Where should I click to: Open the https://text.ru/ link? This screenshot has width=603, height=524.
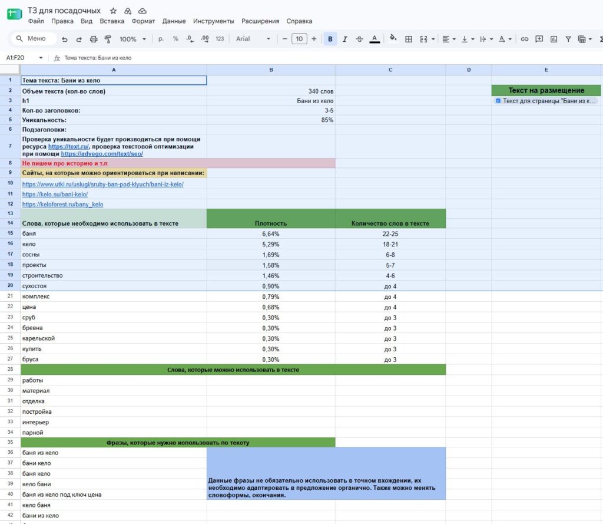(x=68, y=146)
